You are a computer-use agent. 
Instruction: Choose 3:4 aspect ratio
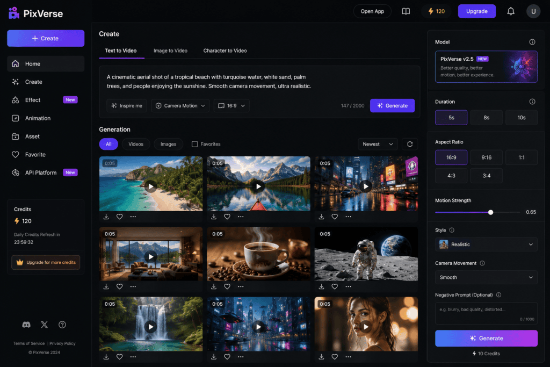coord(486,175)
